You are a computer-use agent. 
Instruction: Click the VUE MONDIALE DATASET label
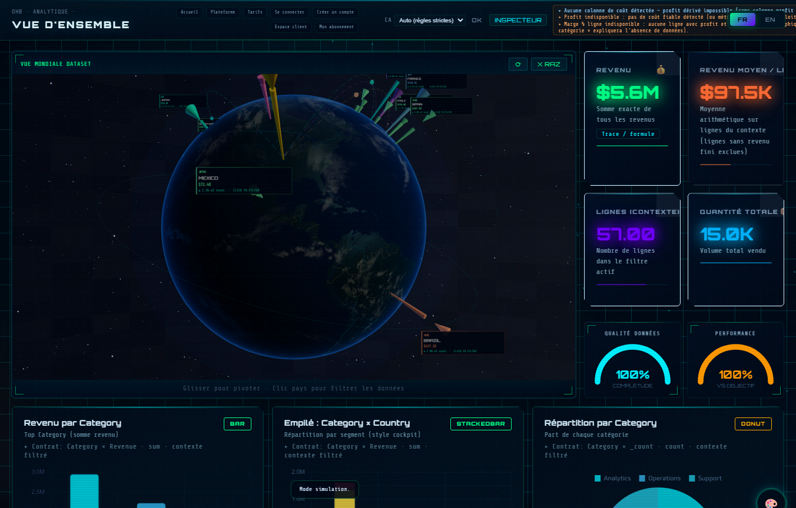point(56,64)
